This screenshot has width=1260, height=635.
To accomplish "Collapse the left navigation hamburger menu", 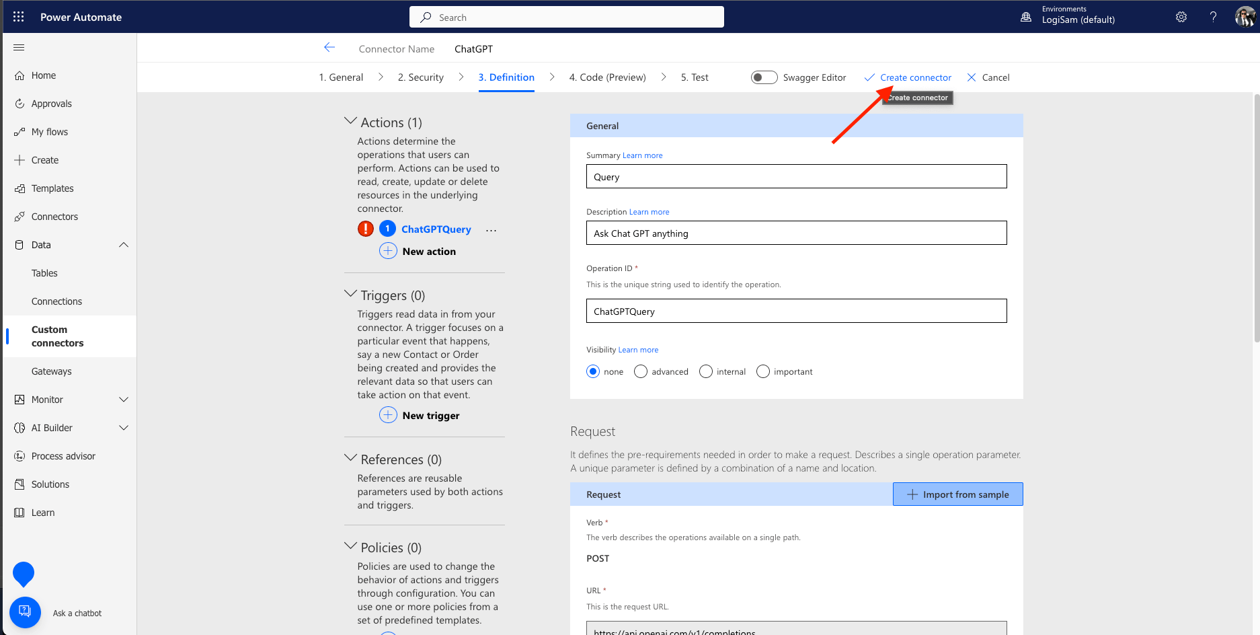I will click(19, 47).
